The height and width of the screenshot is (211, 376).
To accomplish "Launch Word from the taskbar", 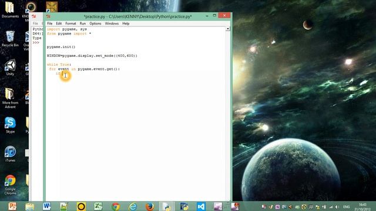I will (x=47, y=206).
